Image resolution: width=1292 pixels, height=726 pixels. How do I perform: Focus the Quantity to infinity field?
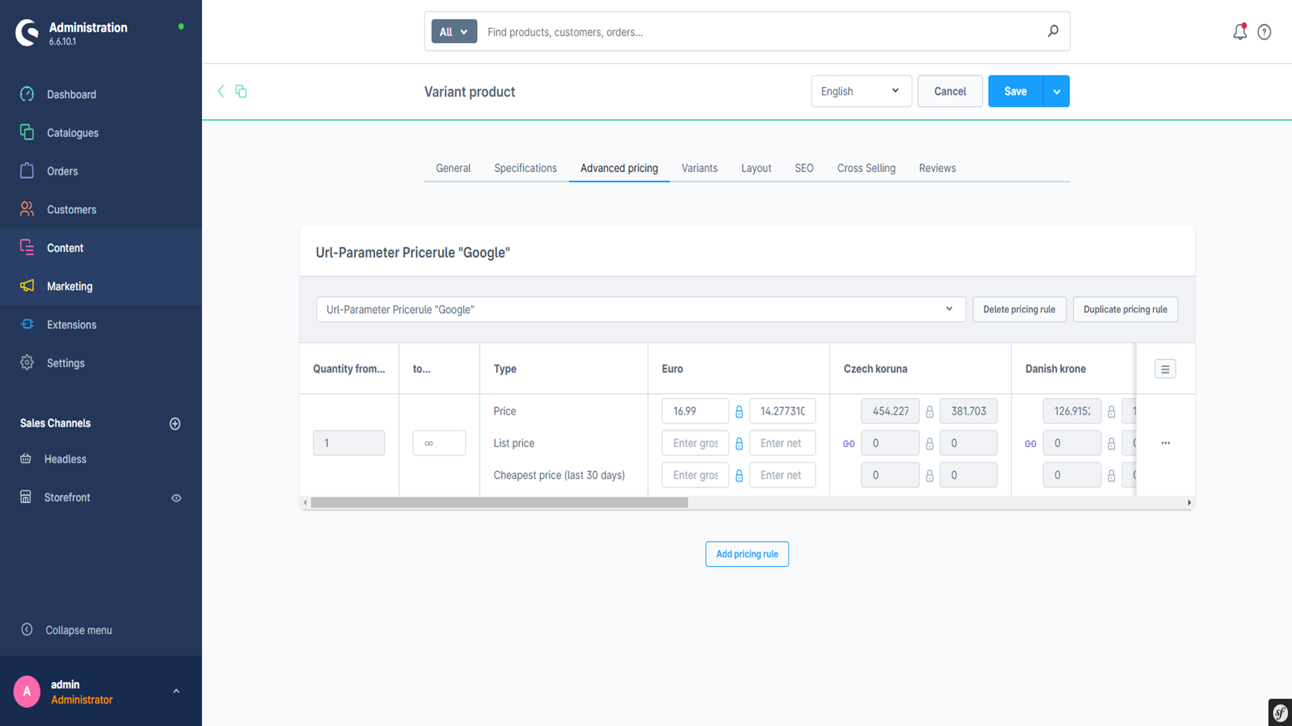tap(439, 443)
